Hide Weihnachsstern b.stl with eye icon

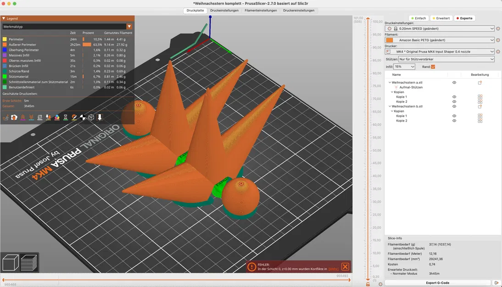click(454, 107)
